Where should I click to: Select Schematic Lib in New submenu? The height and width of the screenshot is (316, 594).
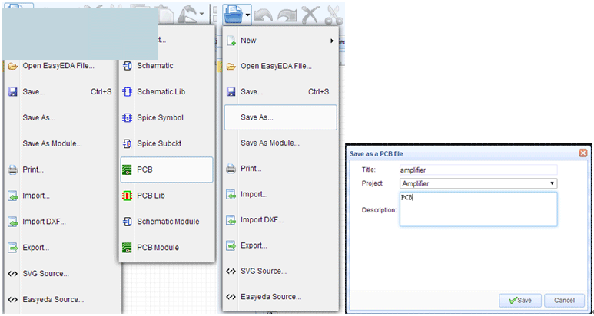click(x=167, y=91)
